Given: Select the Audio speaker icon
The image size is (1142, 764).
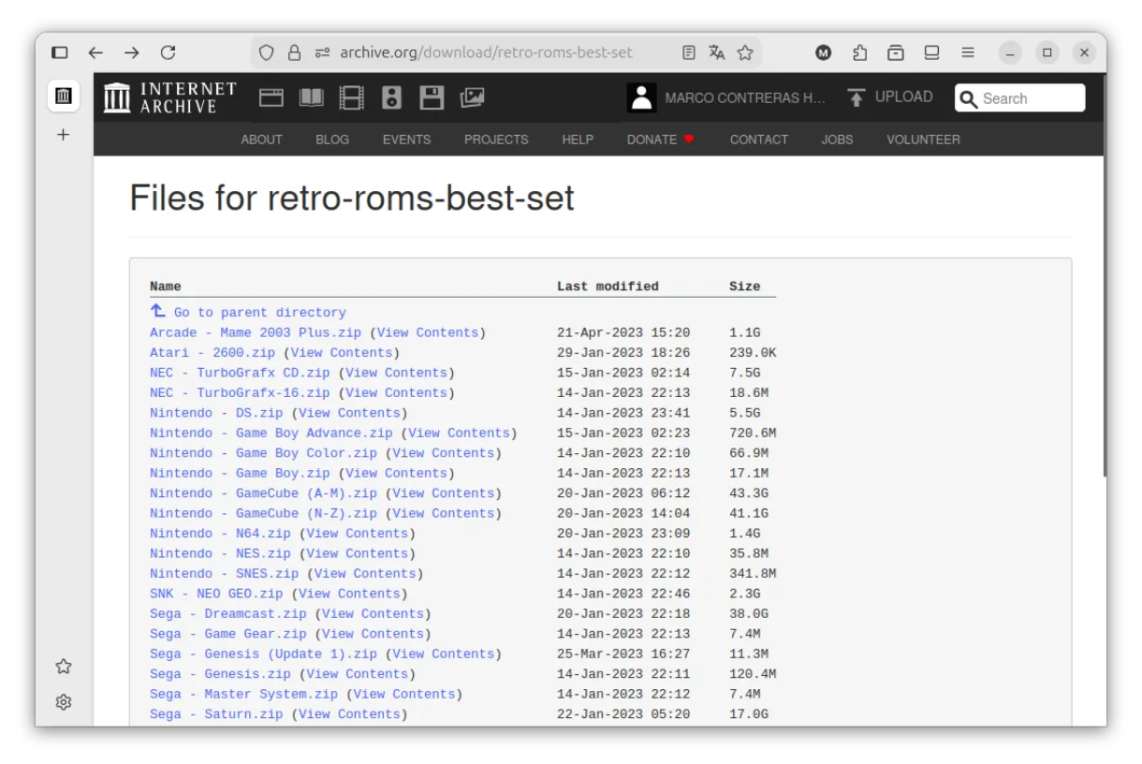Looking at the screenshot, I should tap(391, 96).
